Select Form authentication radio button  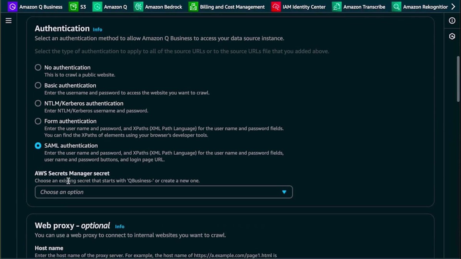pyautogui.click(x=38, y=121)
